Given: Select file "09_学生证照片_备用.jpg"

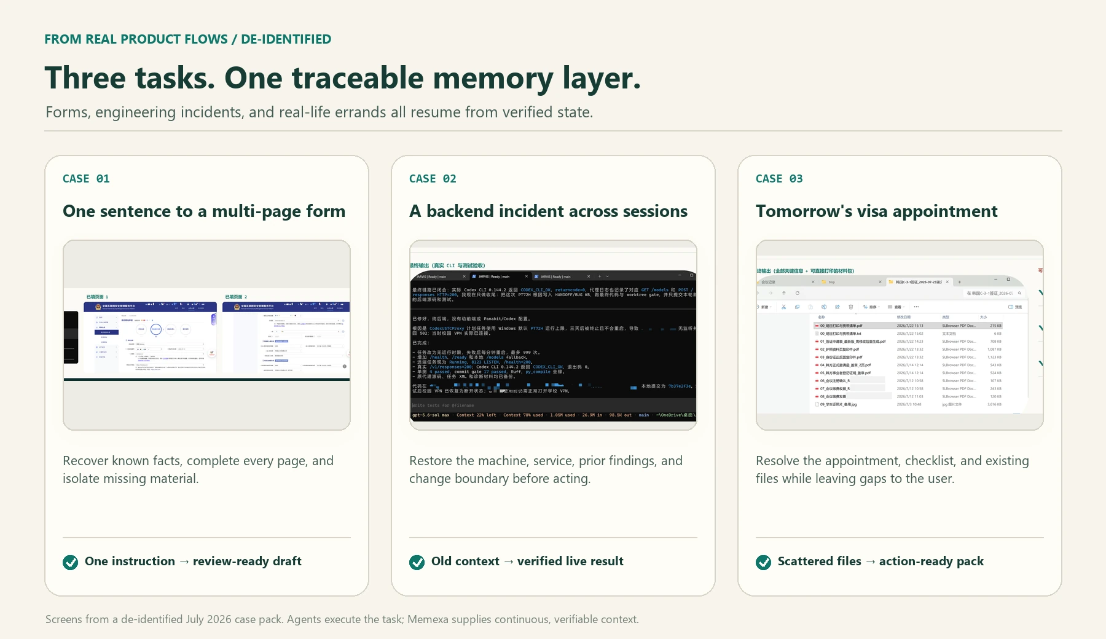Looking at the screenshot, I should coord(908,404).
